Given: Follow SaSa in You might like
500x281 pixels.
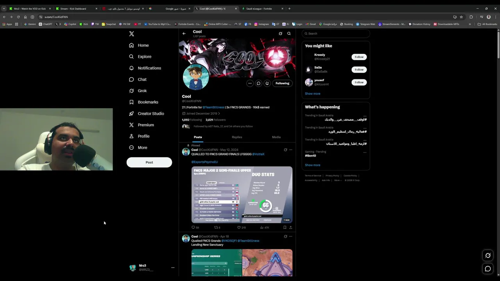Looking at the screenshot, I should point(359,69).
